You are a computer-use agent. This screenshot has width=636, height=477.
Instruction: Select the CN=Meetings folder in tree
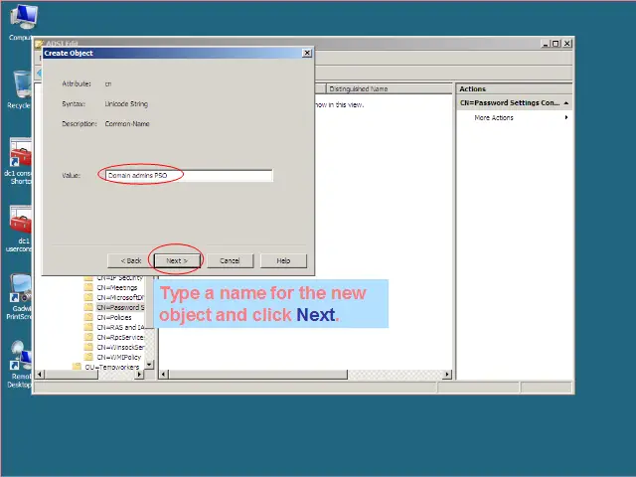pos(117,287)
